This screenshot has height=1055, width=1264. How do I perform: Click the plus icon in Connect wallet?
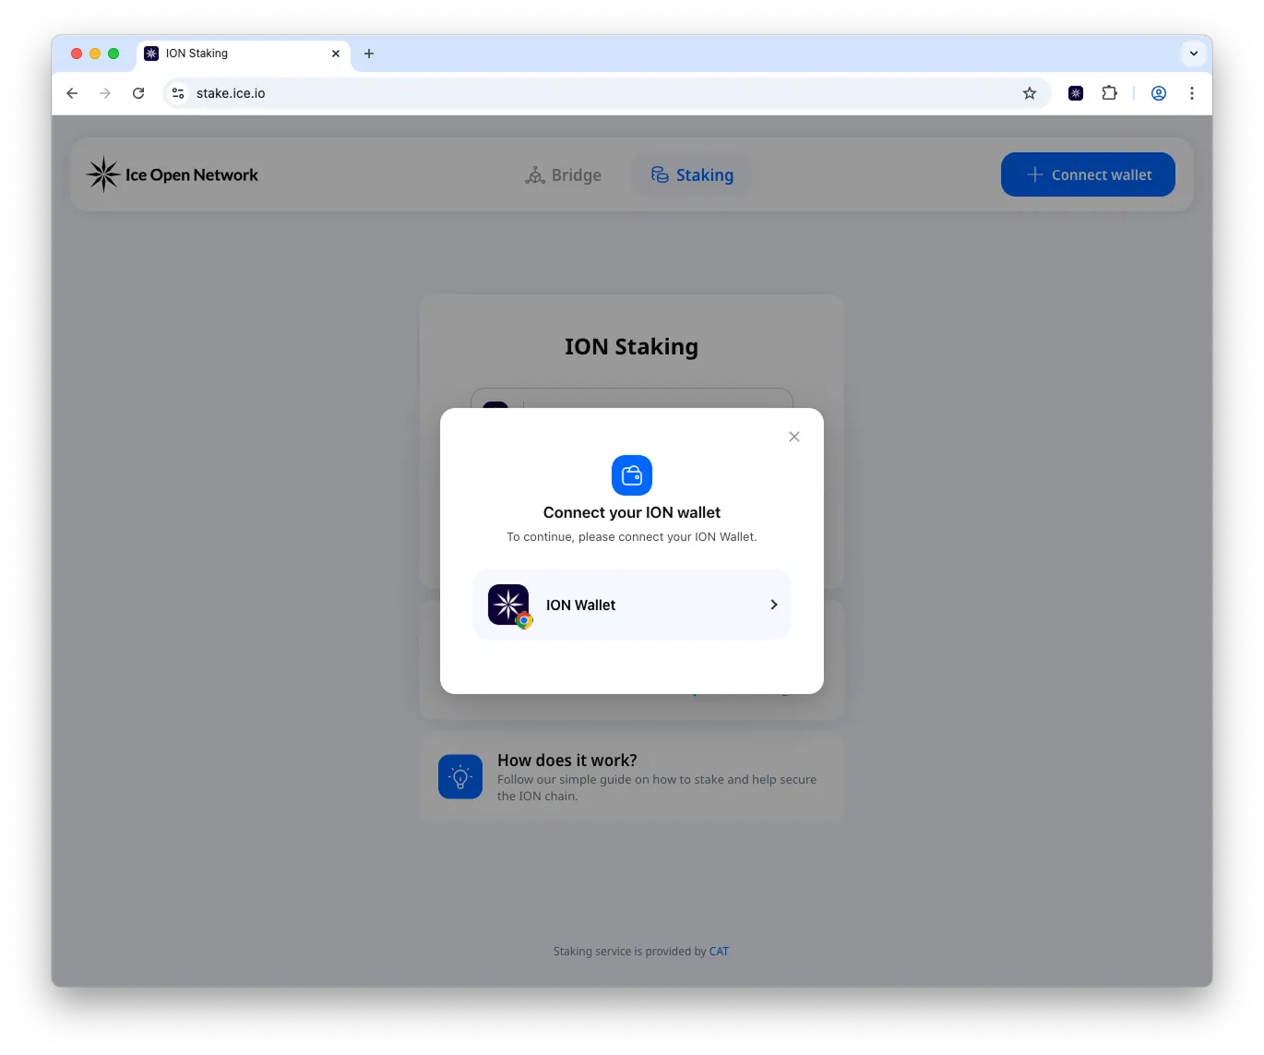[x=1035, y=174]
